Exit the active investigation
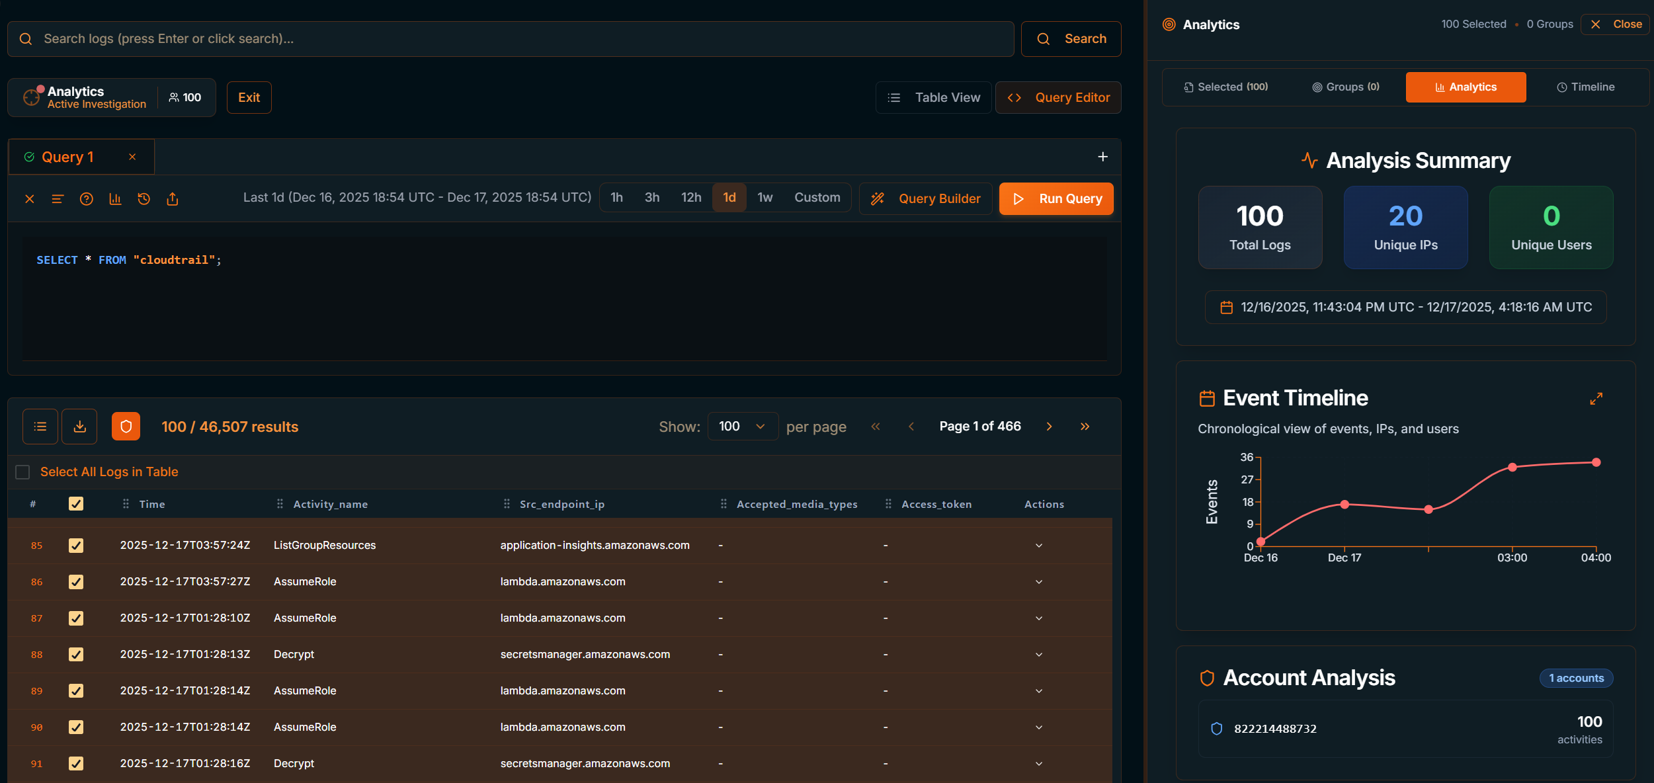 249,98
